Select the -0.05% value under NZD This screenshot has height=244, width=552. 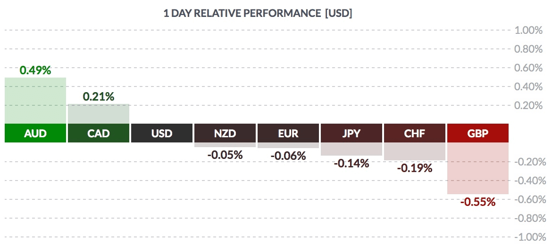click(225, 154)
